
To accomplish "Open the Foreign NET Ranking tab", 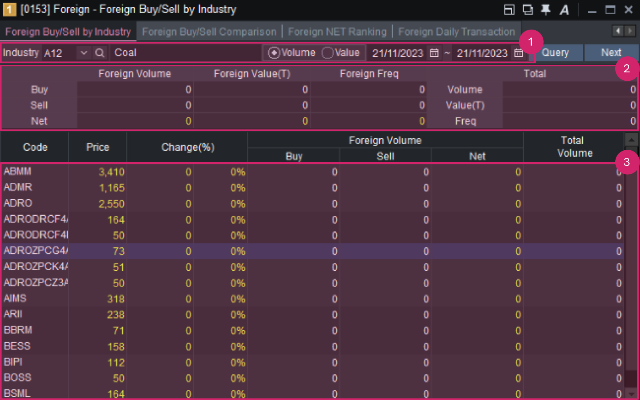I will pos(338,31).
